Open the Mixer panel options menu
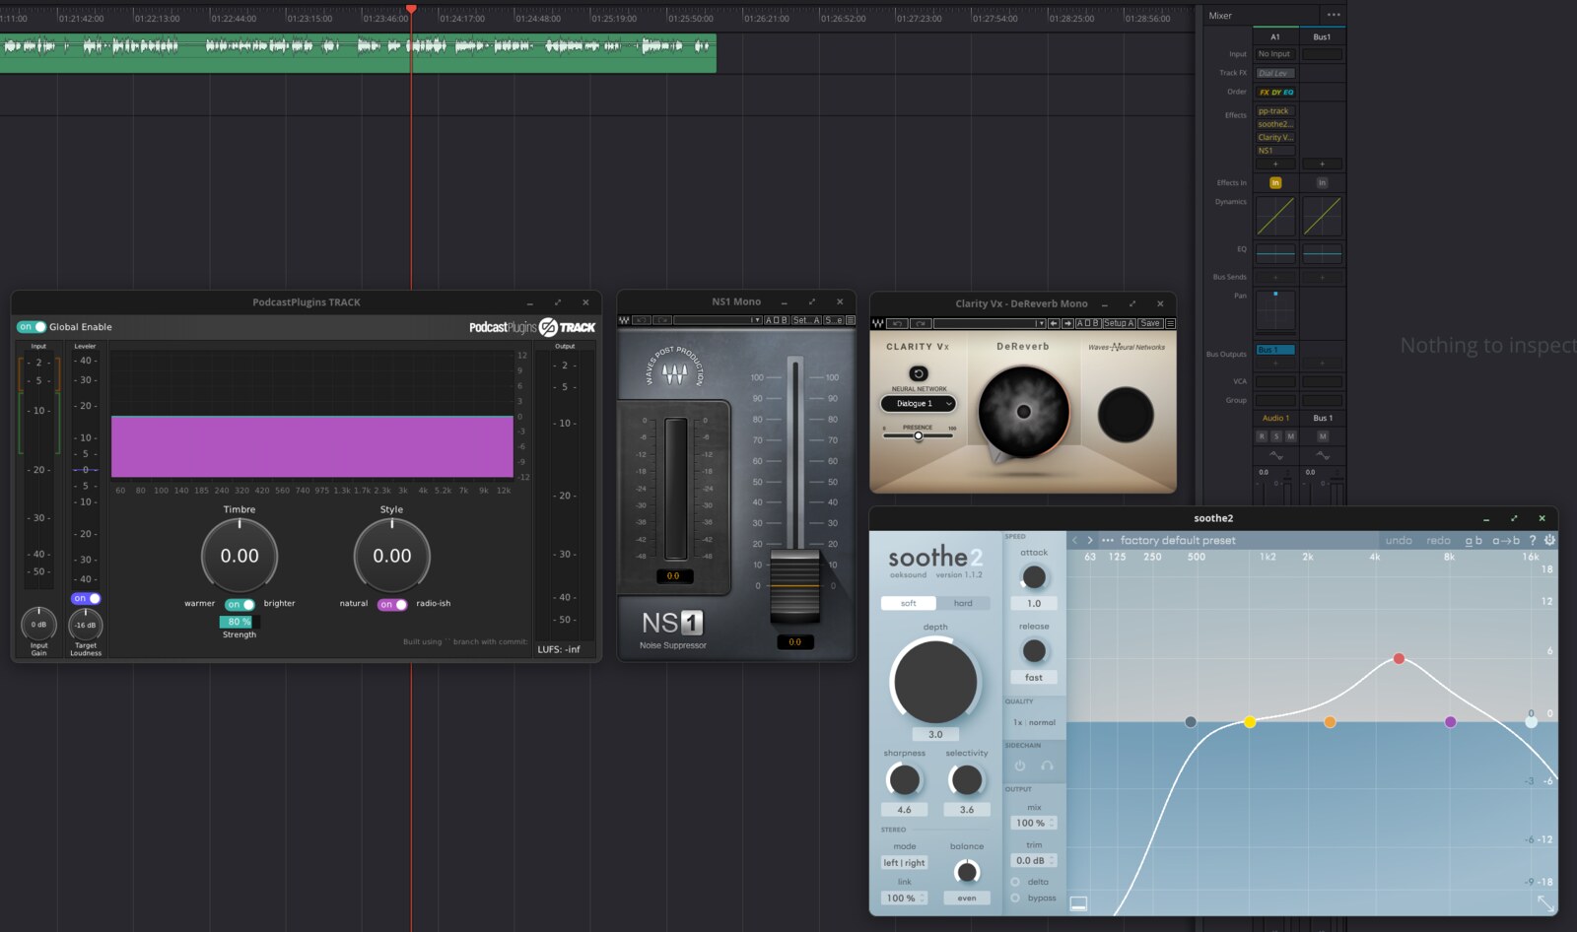Image resolution: width=1577 pixels, height=932 pixels. 1334,15
